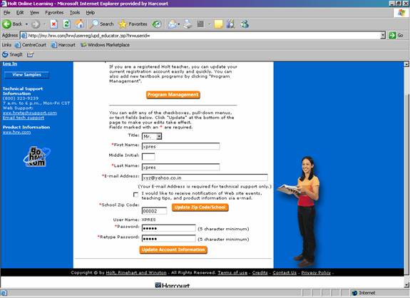Click the School Zip Code field
The width and height of the screenshot is (410, 298).
tap(154, 211)
